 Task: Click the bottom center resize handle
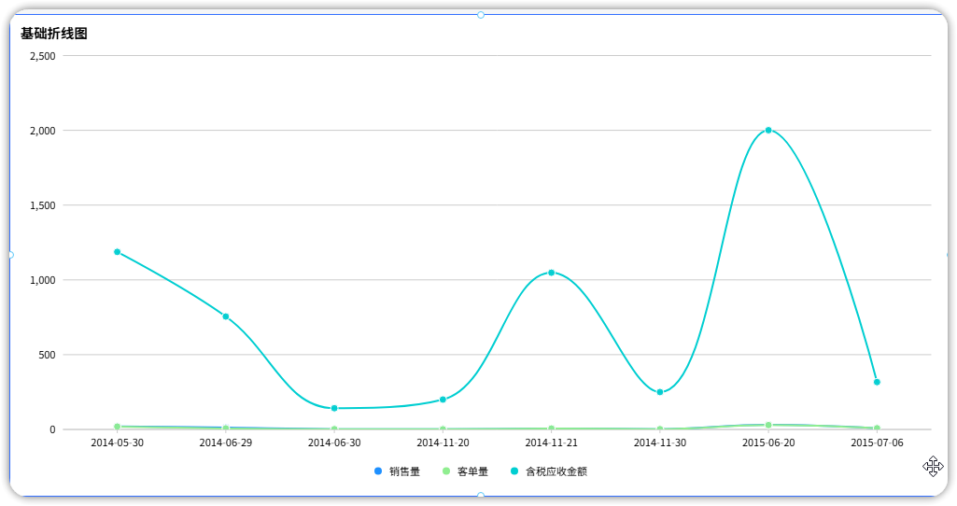(x=481, y=496)
